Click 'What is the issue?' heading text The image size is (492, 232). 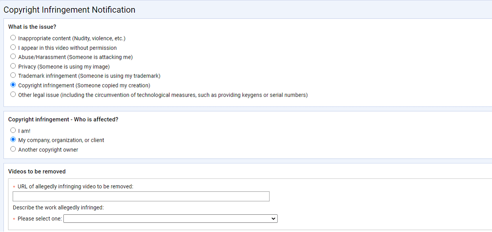click(32, 27)
